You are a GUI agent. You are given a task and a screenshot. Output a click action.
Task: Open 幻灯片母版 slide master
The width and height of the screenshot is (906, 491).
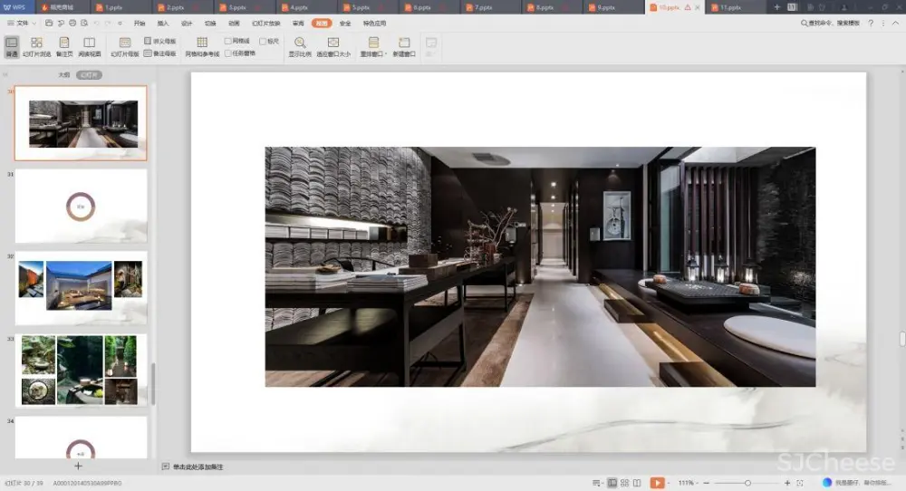[x=124, y=46]
